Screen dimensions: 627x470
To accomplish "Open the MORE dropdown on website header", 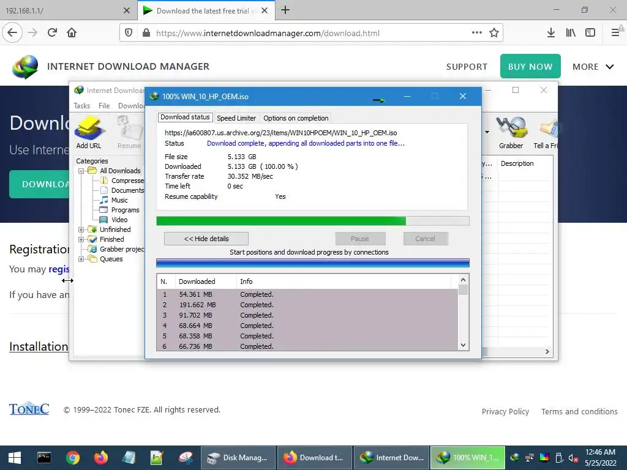I will click(x=593, y=67).
